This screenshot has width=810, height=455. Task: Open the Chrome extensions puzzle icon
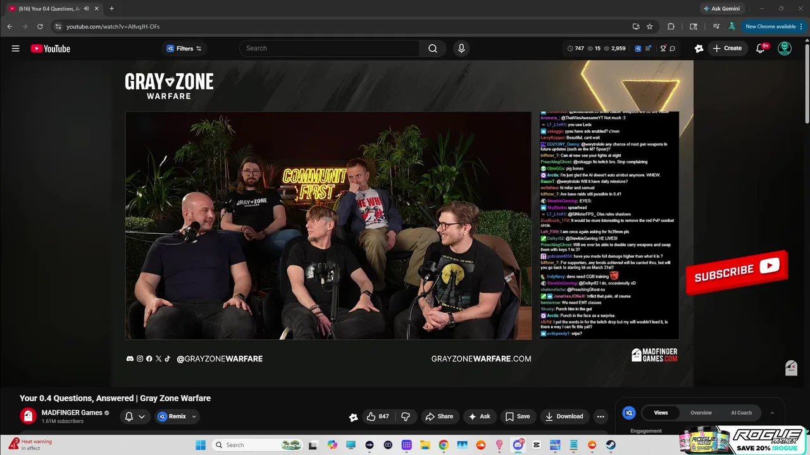tap(671, 27)
